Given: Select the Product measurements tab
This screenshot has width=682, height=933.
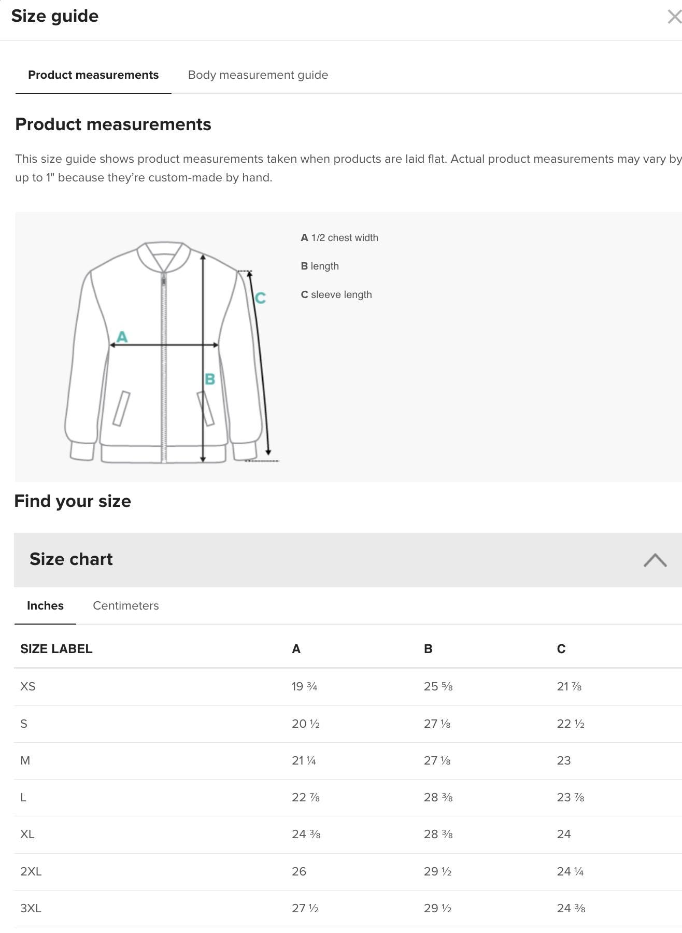Looking at the screenshot, I should click(x=93, y=75).
